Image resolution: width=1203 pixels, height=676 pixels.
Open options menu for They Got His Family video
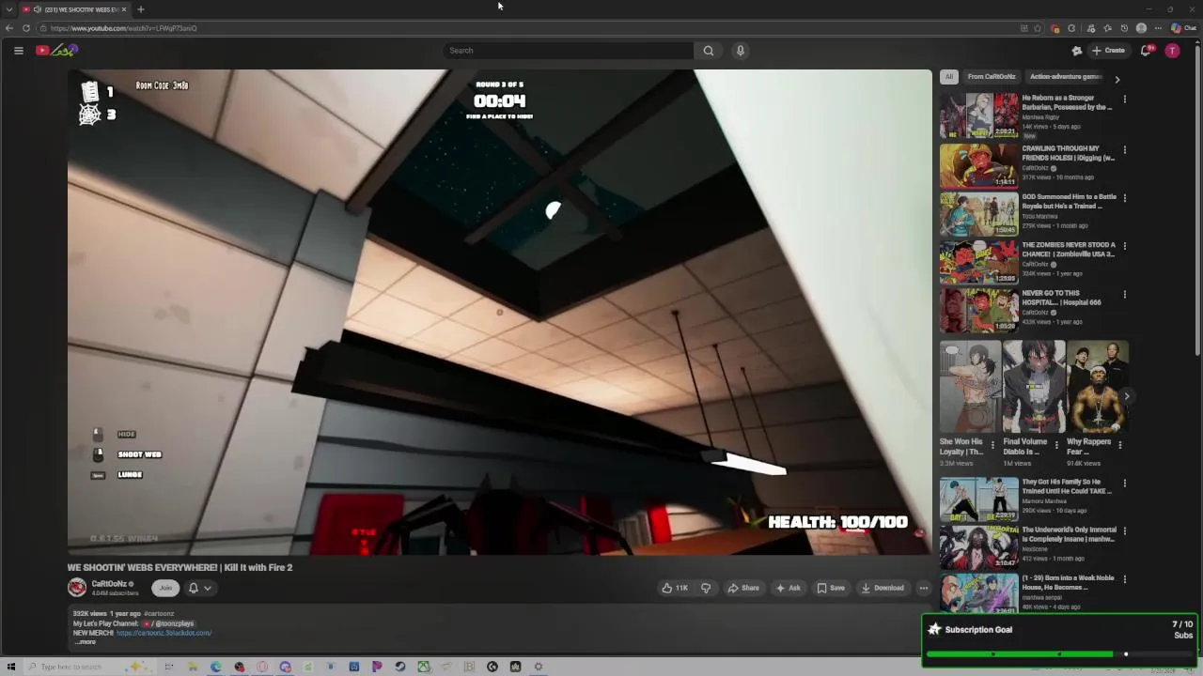point(1124,484)
